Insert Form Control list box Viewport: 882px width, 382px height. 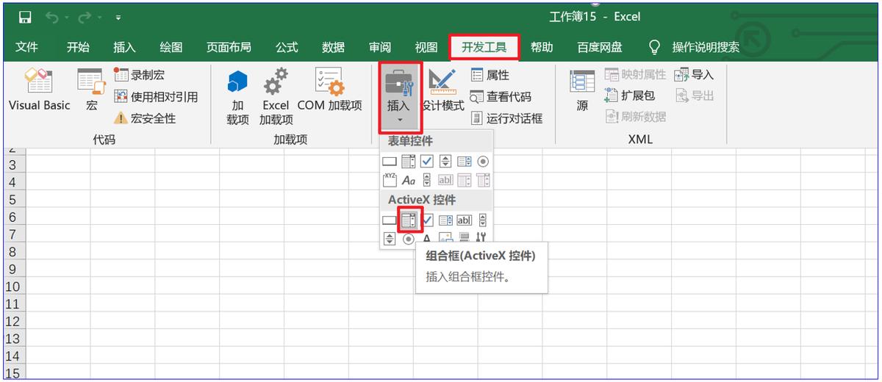pos(465,161)
